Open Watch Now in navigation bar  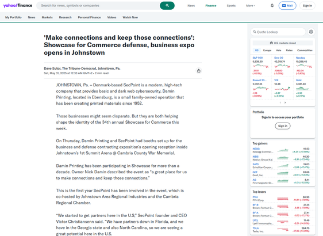(130, 17)
